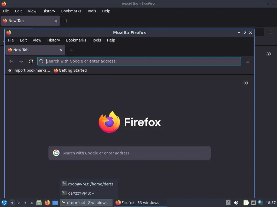This screenshot has height=207, width=277.
Task: Launch the file manager from the panel
Action: point(39,203)
